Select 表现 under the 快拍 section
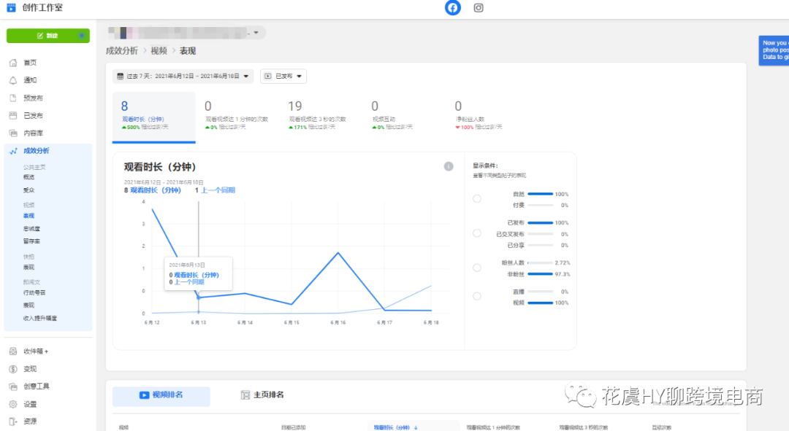The image size is (789, 431). [x=28, y=267]
